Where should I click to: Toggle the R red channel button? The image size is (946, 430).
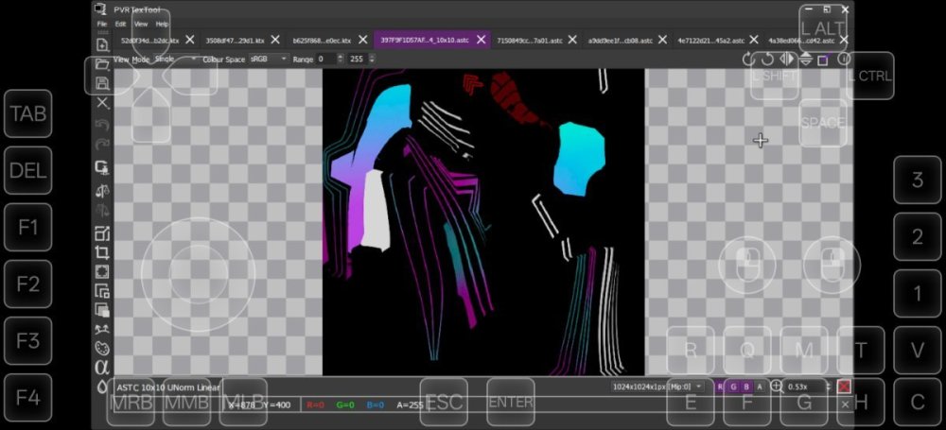720,387
